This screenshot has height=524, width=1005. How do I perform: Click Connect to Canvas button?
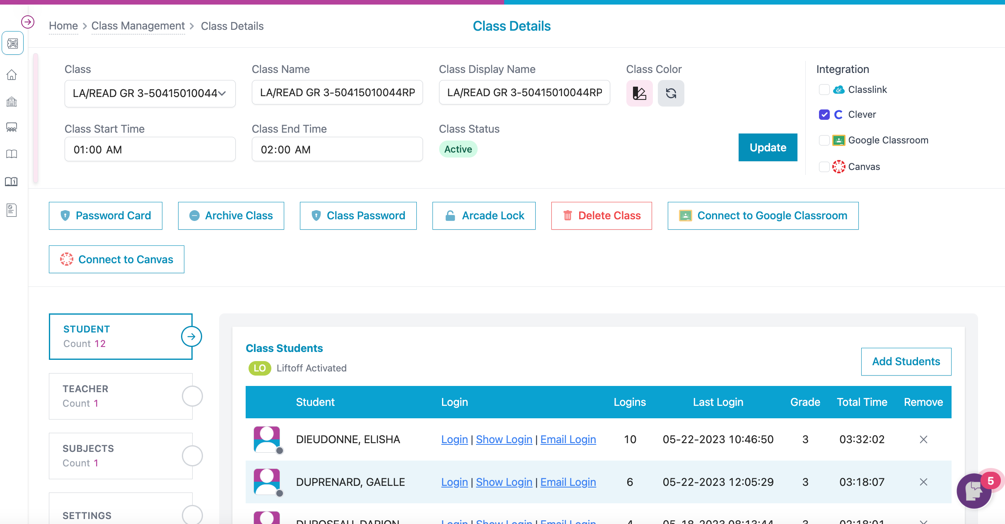(x=116, y=260)
